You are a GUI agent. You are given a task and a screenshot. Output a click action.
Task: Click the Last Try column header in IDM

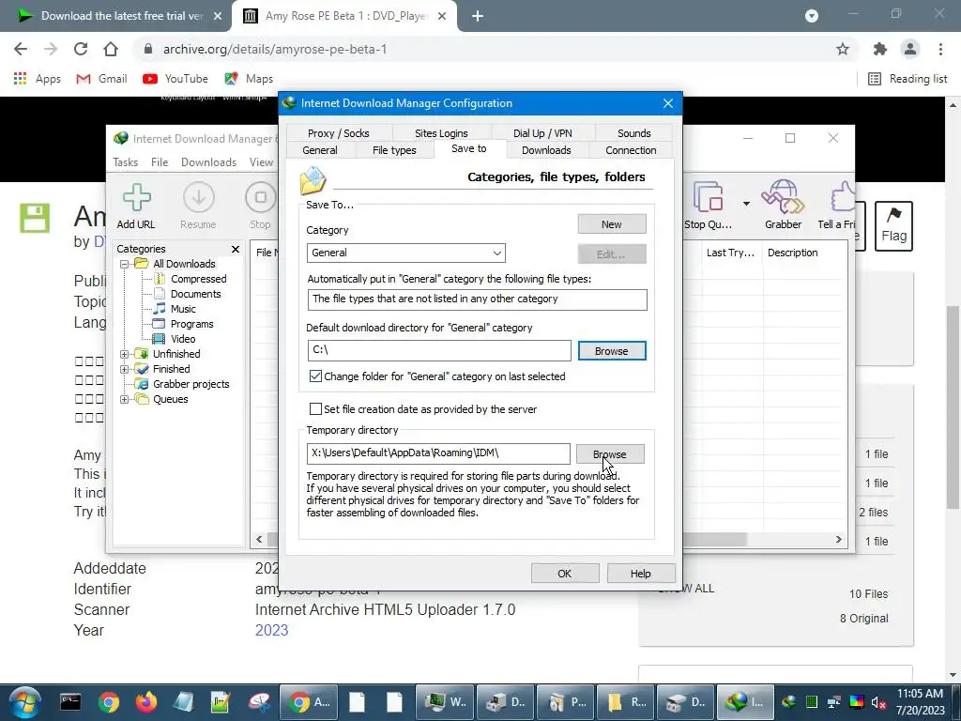tap(730, 253)
